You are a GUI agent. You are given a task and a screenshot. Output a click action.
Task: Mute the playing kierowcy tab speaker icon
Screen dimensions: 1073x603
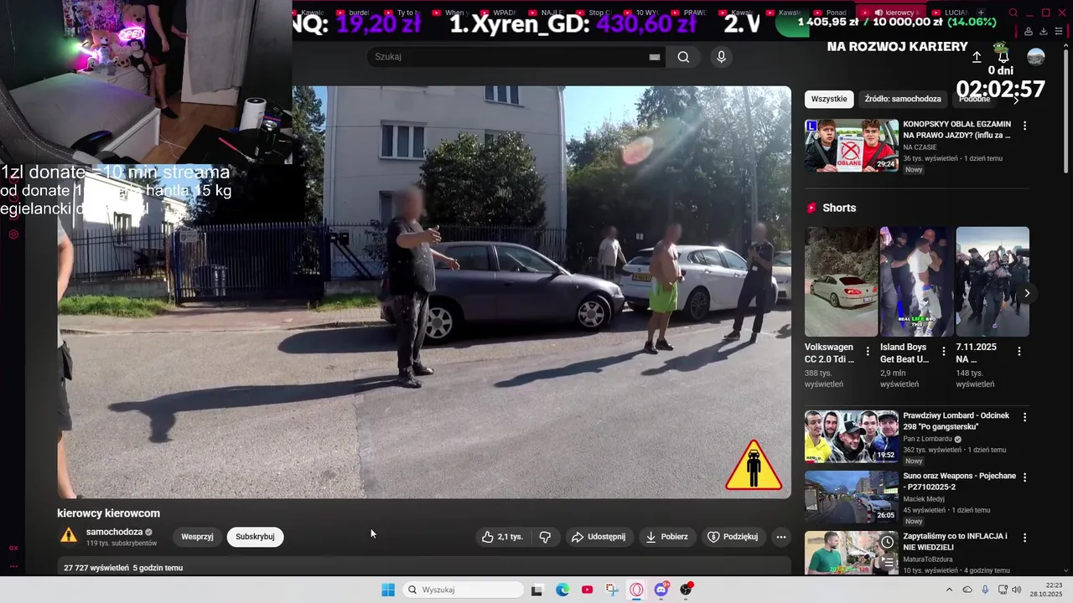click(x=879, y=13)
